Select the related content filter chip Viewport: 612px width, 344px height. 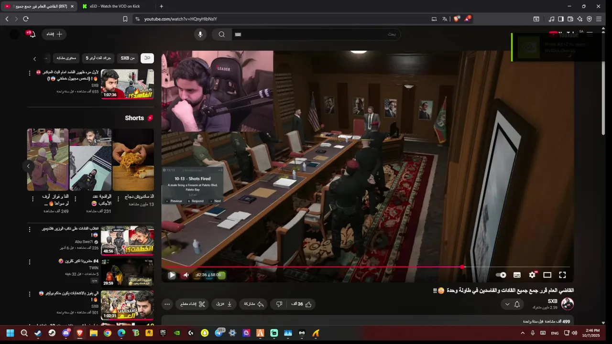66,58
